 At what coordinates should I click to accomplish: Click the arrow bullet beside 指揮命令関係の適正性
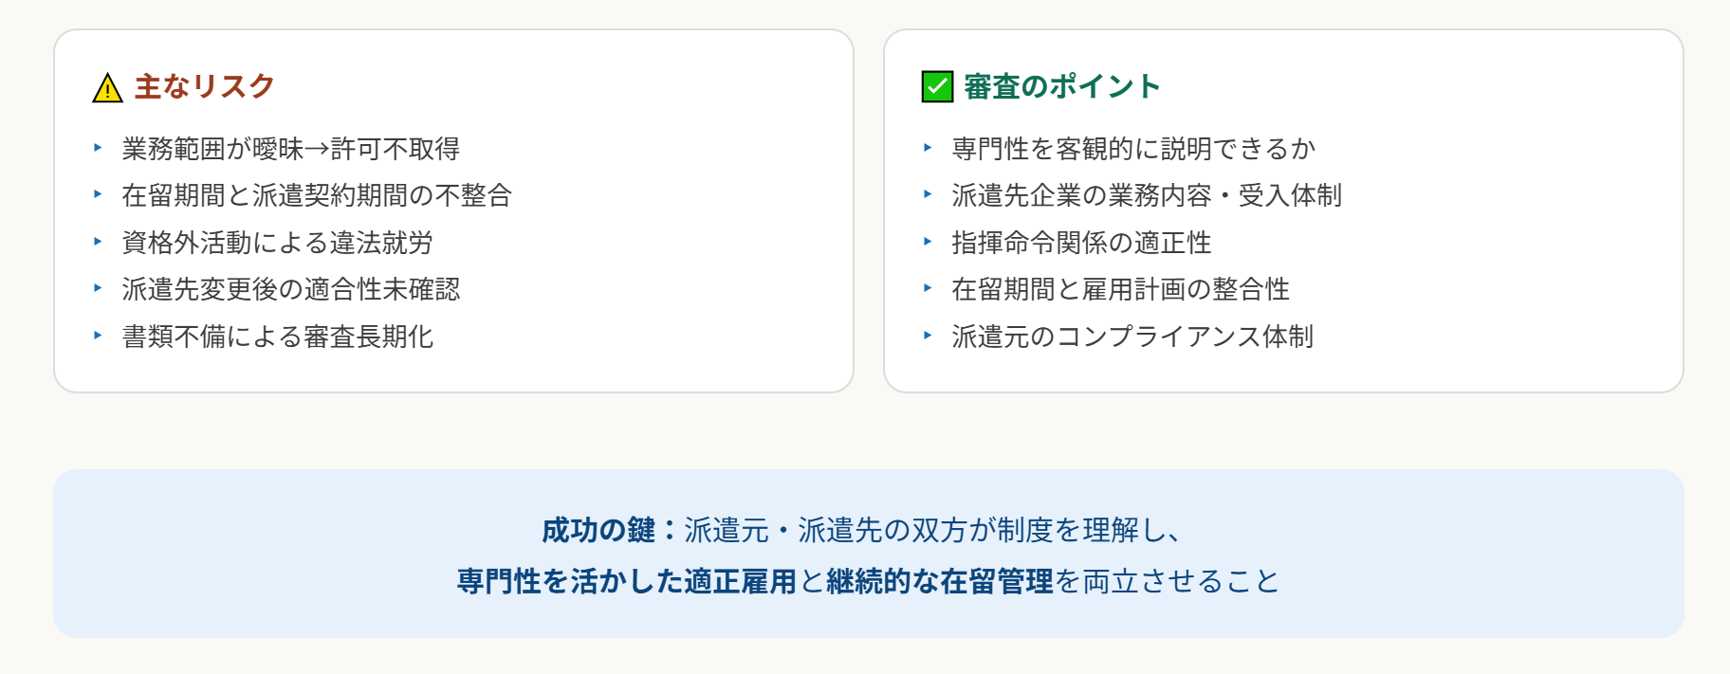928,242
